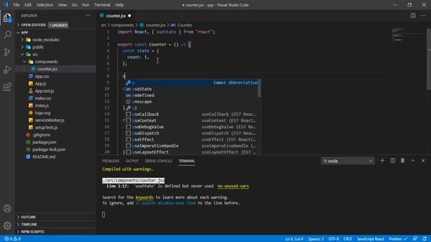
Task: Click the Prettier status bar item
Action: point(398,239)
